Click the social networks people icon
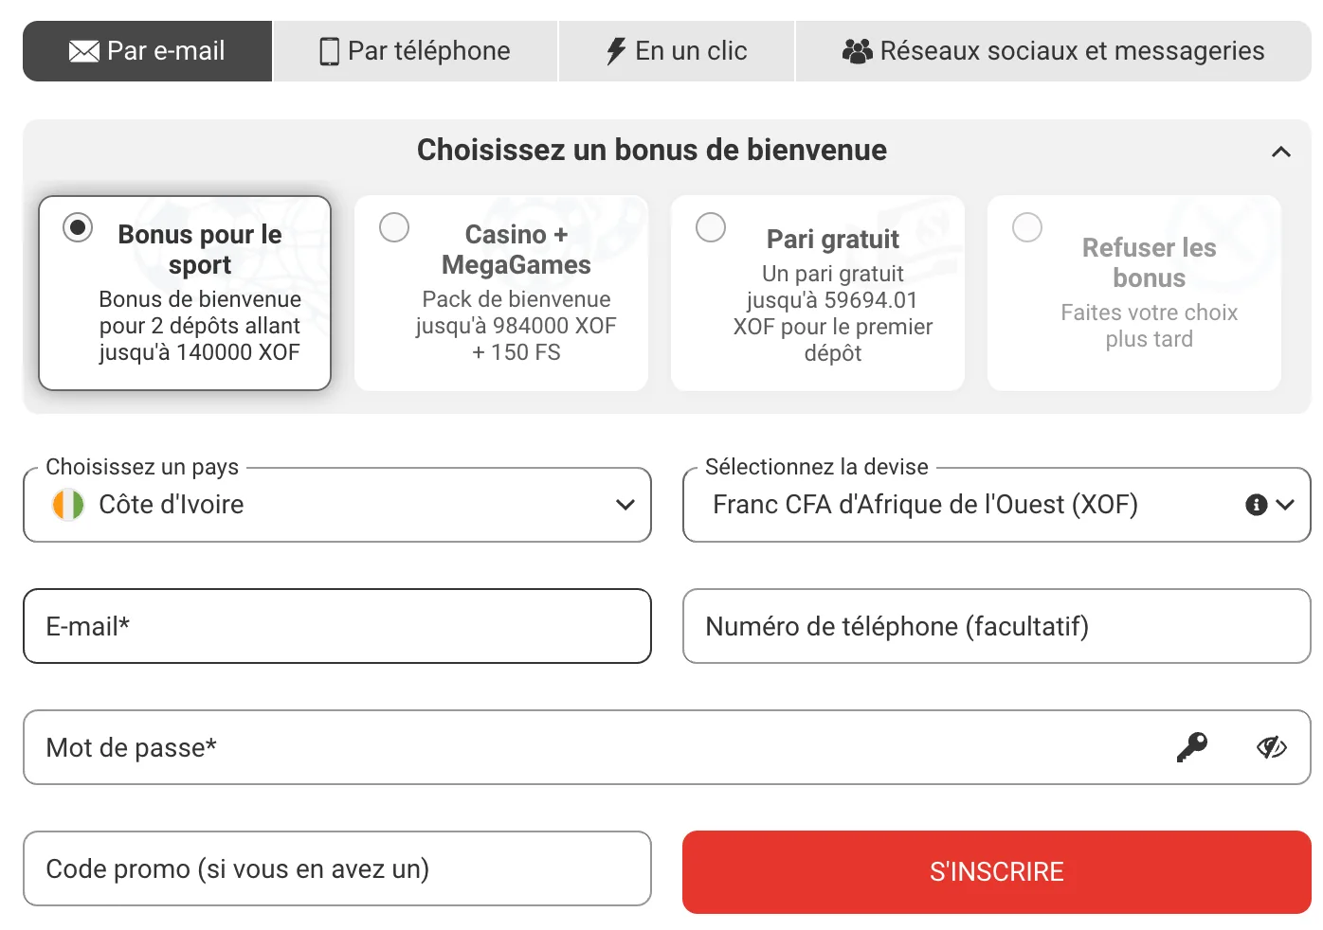Screen dimensions: 1323x930 click(857, 51)
